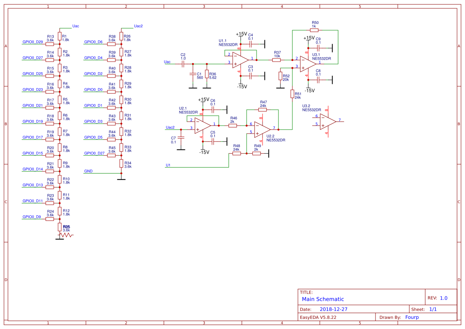Pick the U2.2 op-amp symbol
Screen dimensions: 465x329
click(x=262, y=129)
